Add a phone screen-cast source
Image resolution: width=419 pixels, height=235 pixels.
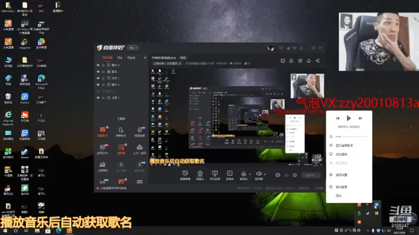pyautogui.click(x=215, y=175)
